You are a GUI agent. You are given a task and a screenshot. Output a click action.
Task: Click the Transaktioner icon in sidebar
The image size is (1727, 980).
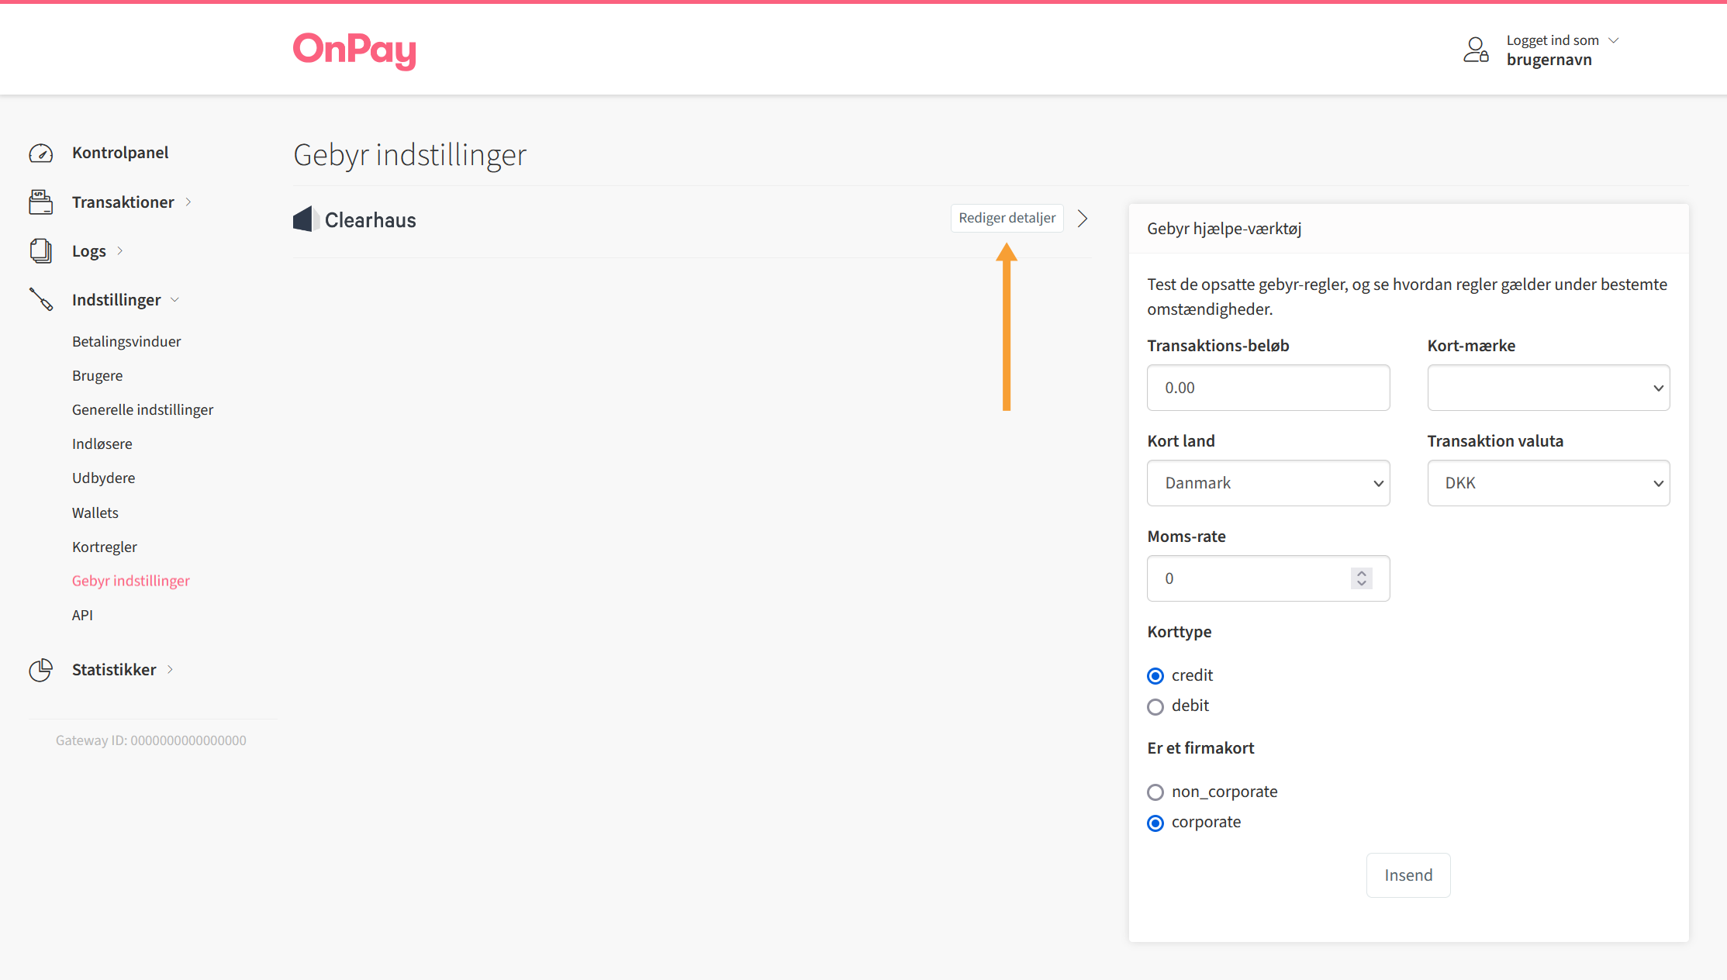tap(40, 202)
